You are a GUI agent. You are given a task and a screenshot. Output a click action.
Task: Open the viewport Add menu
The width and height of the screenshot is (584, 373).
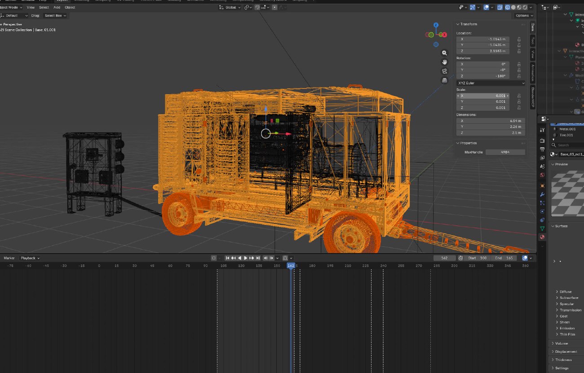(x=57, y=8)
